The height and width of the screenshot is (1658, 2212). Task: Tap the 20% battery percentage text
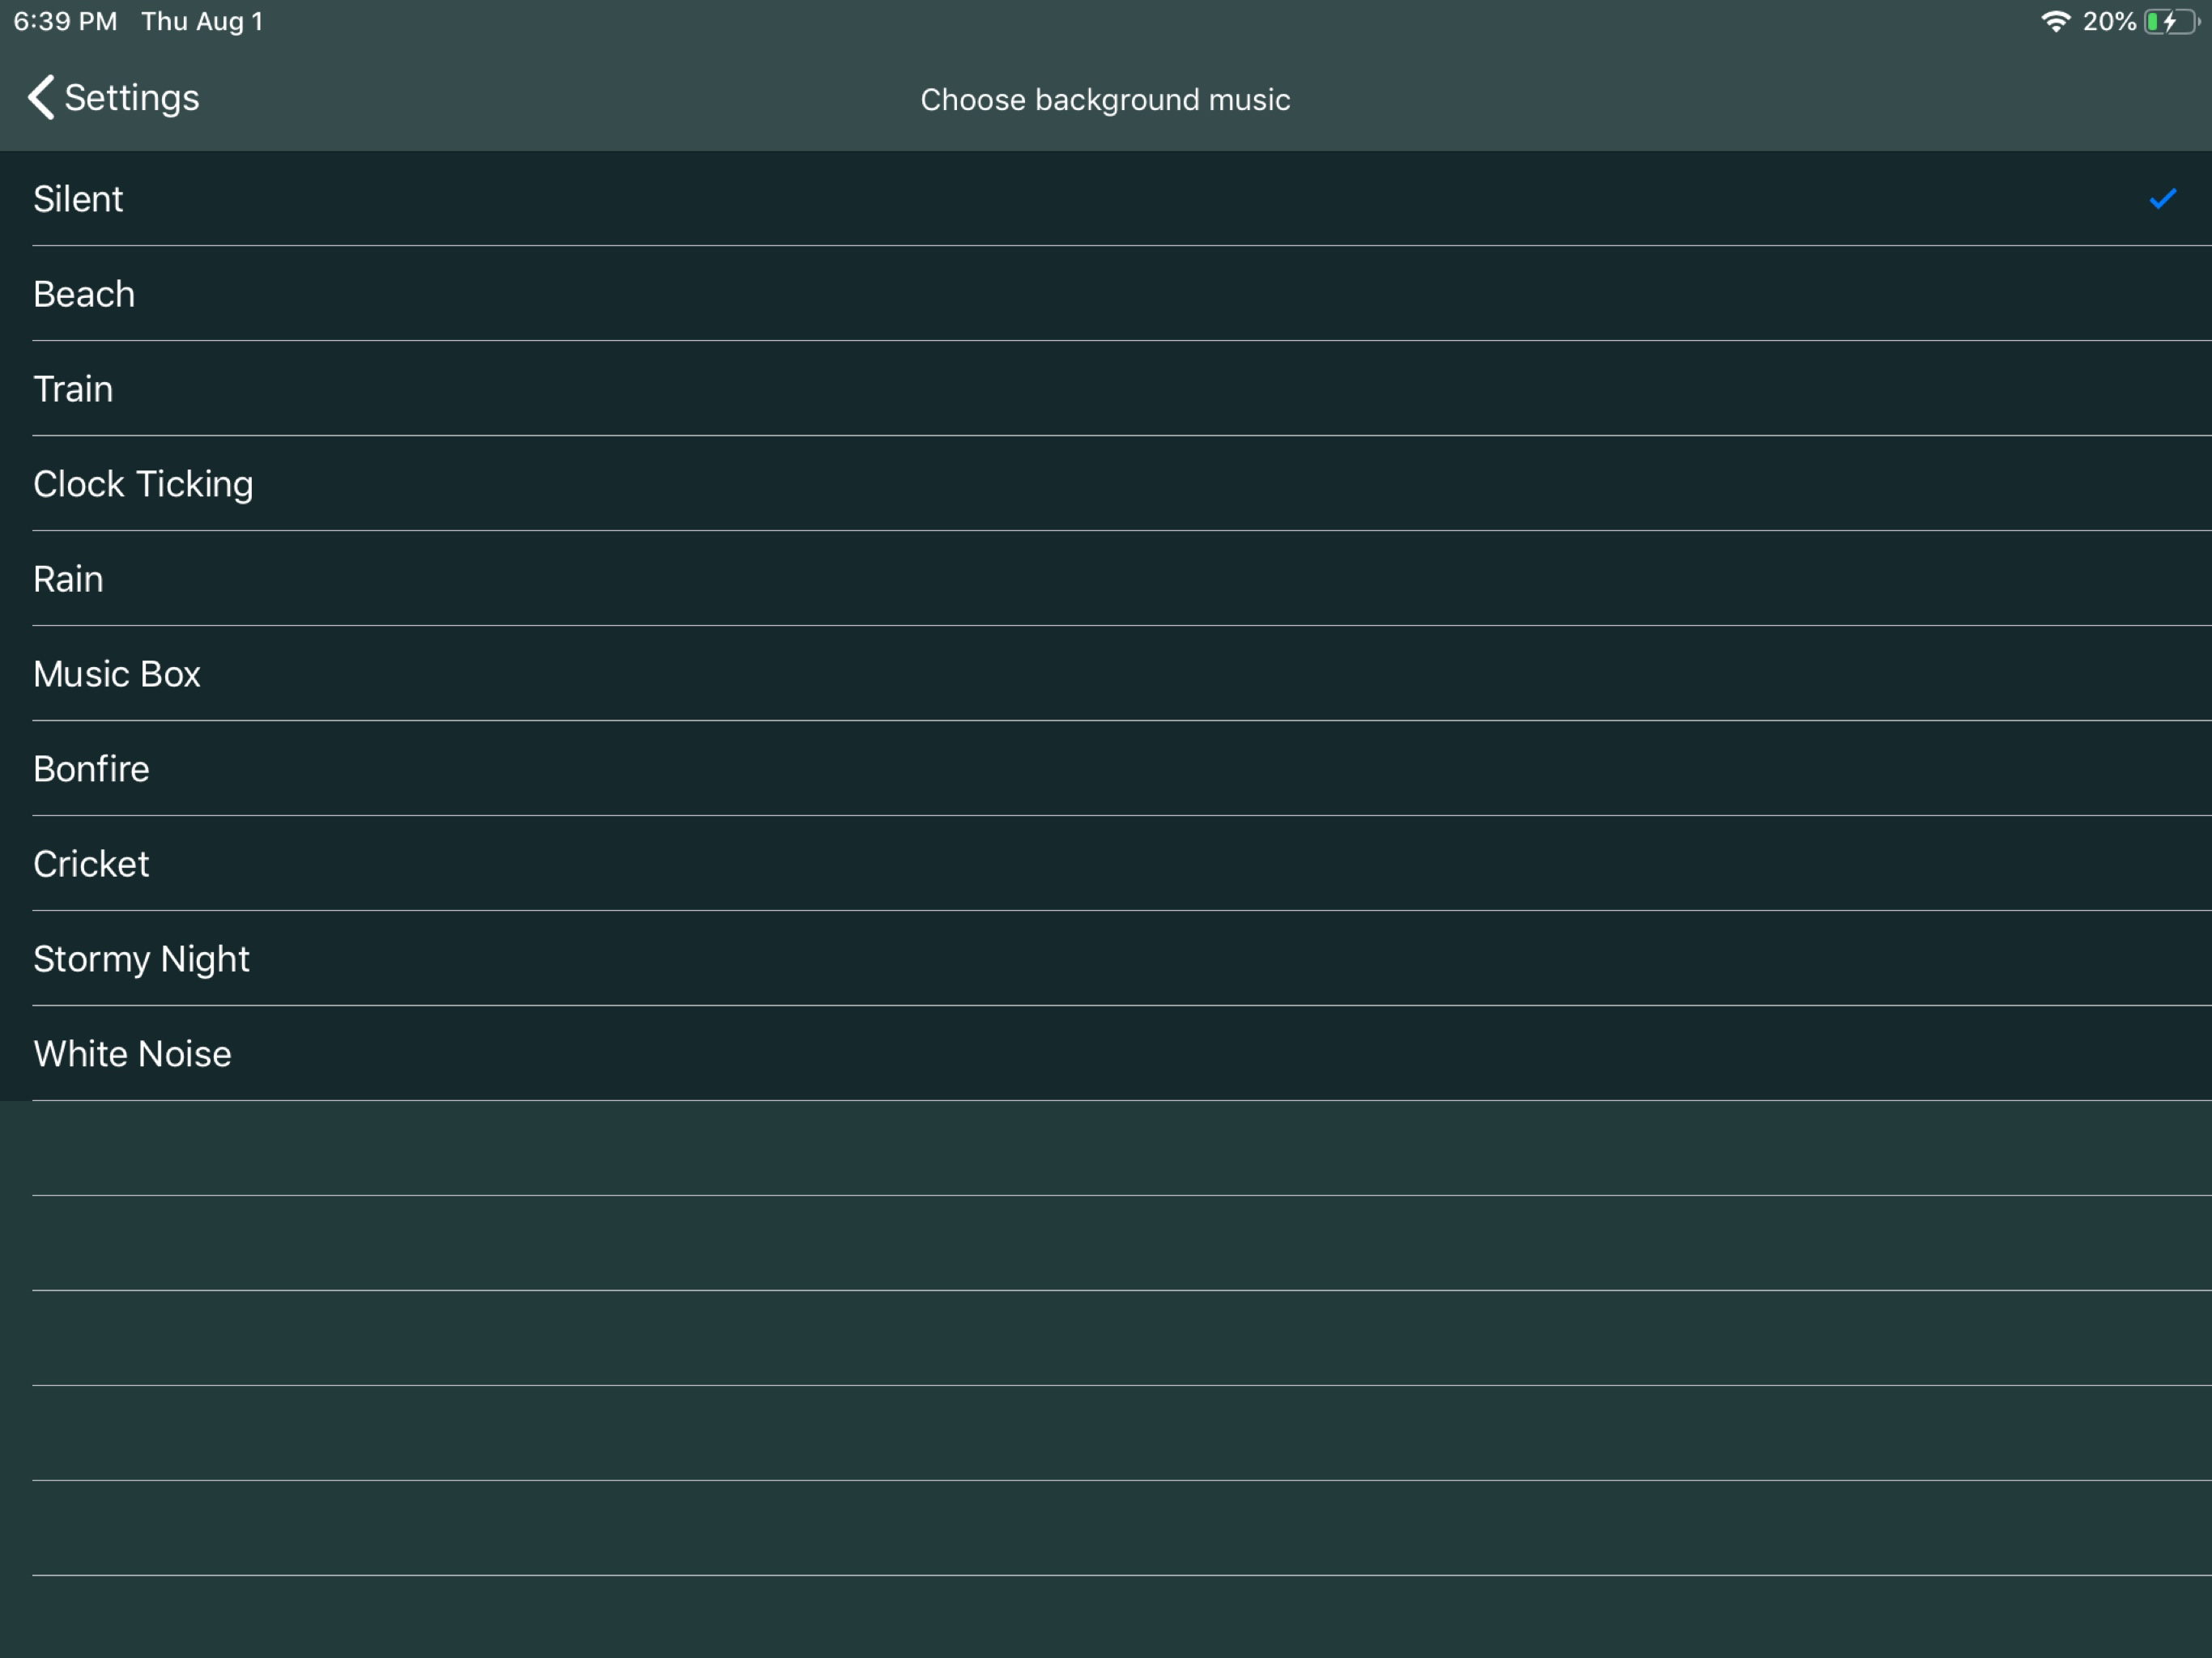(2108, 21)
